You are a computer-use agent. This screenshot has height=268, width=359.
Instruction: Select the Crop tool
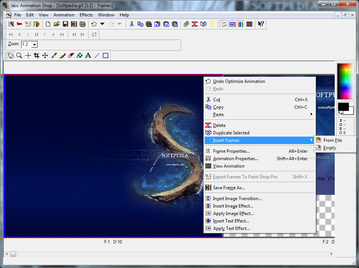[x=36, y=55]
